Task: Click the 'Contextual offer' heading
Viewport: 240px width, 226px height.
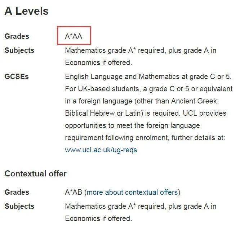Action: click(35, 174)
